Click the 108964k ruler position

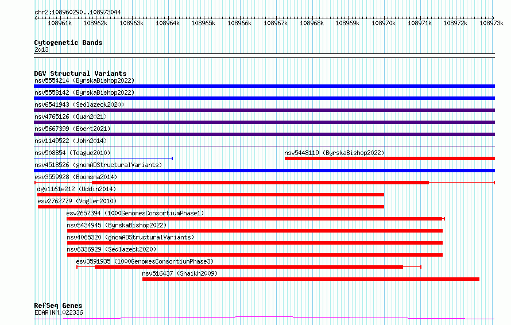(x=168, y=23)
